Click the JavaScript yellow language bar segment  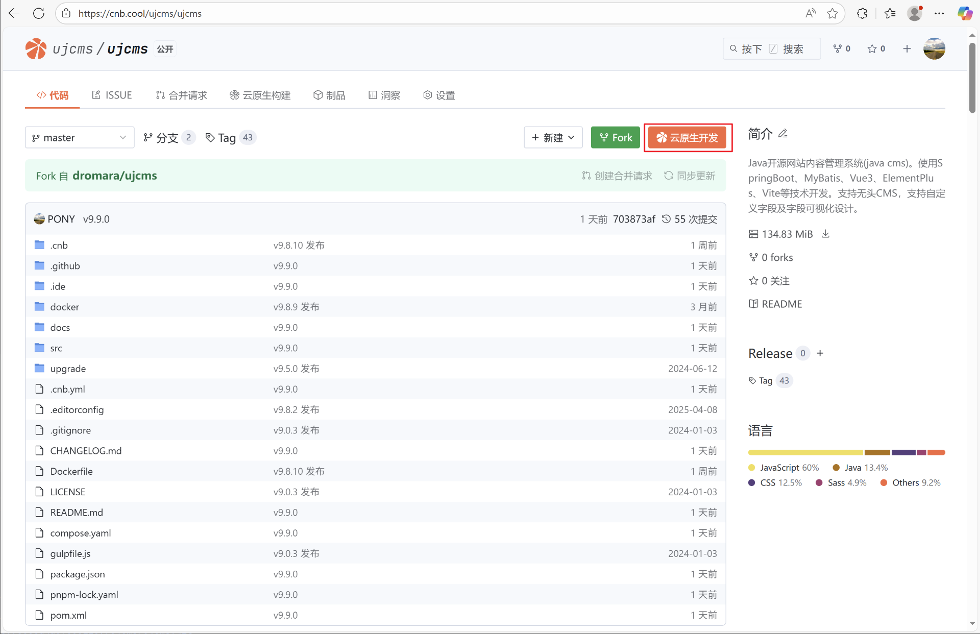pyautogui.click(x=805, y=452)
